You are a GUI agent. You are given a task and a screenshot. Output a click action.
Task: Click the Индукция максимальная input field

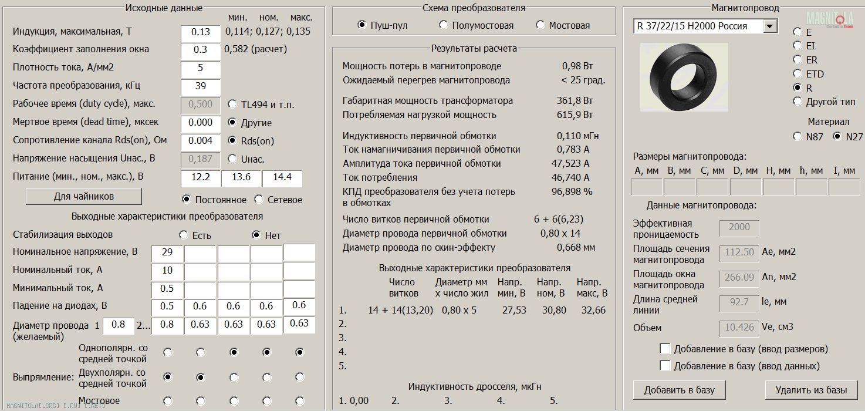click(x=200, y=32)
